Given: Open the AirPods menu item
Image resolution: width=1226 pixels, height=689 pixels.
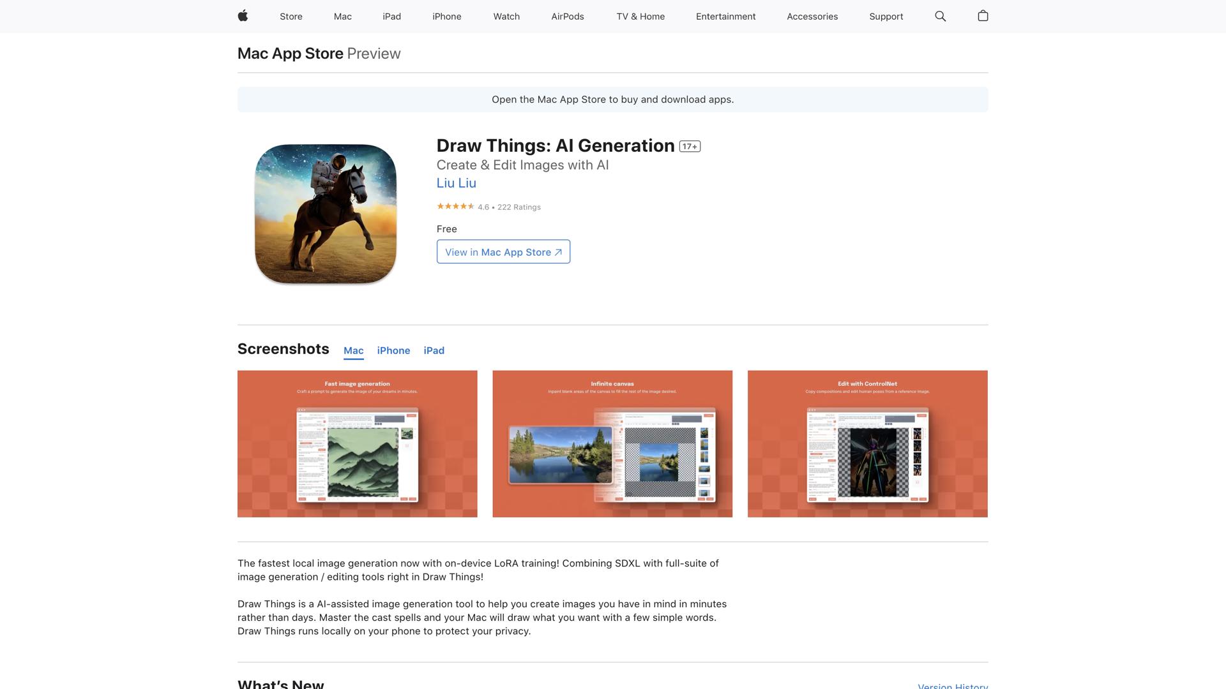Looking at the screenshot, I should point(567,17).
